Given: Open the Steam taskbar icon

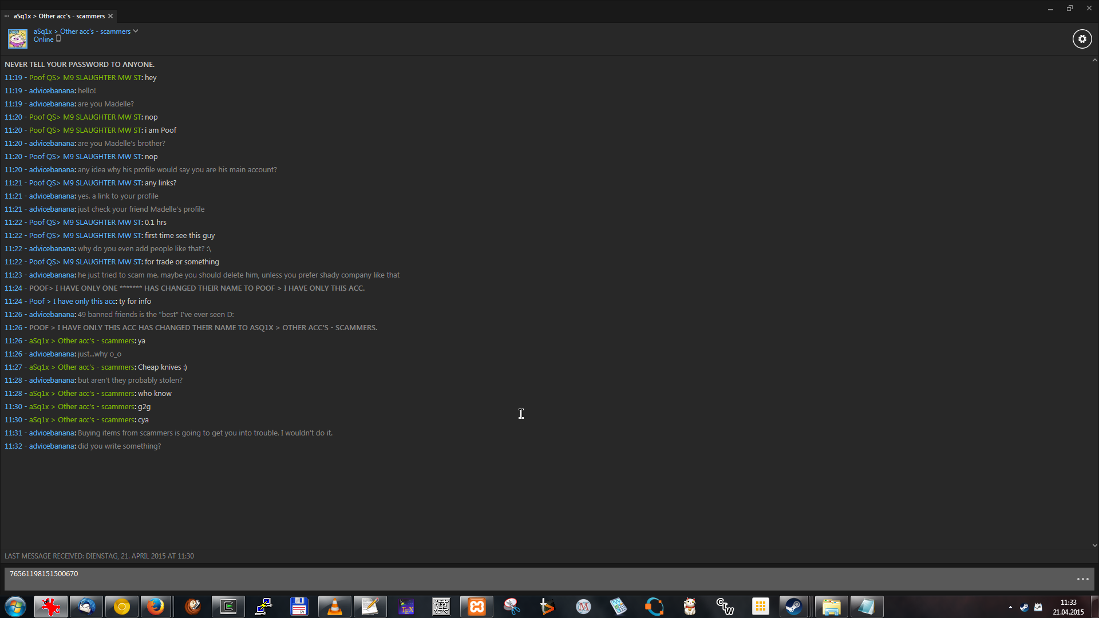Looking at the screenshot, I should click(793, 607).
